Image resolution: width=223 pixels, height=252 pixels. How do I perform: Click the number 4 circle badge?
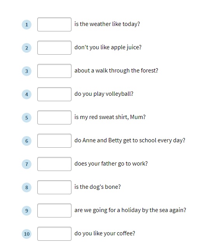click(26, 94)
